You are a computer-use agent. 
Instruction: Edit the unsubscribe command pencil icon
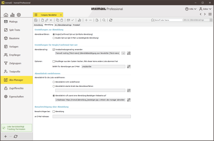click(x=129, y=66)
